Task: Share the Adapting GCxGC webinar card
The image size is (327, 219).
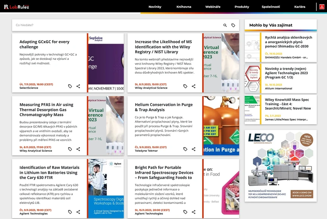Action: click(x=78, y=86)
